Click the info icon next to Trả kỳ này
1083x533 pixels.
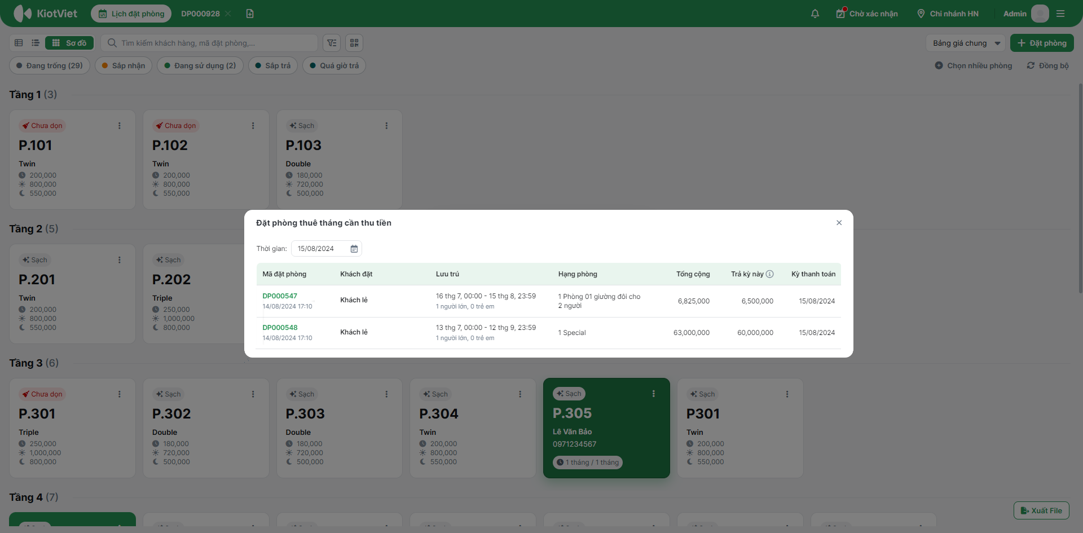[x=769, y=274]
